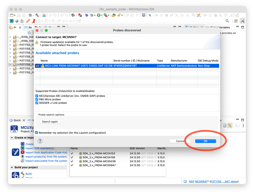Click the green bug debug icon
Screen dimensions: 254x194
[x=92, y=15]
